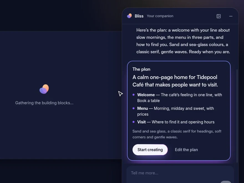This screenshot has width=244, height=183.
Task: Click the chat panel vertical scrollbar
Action: (x=237, y=116)
